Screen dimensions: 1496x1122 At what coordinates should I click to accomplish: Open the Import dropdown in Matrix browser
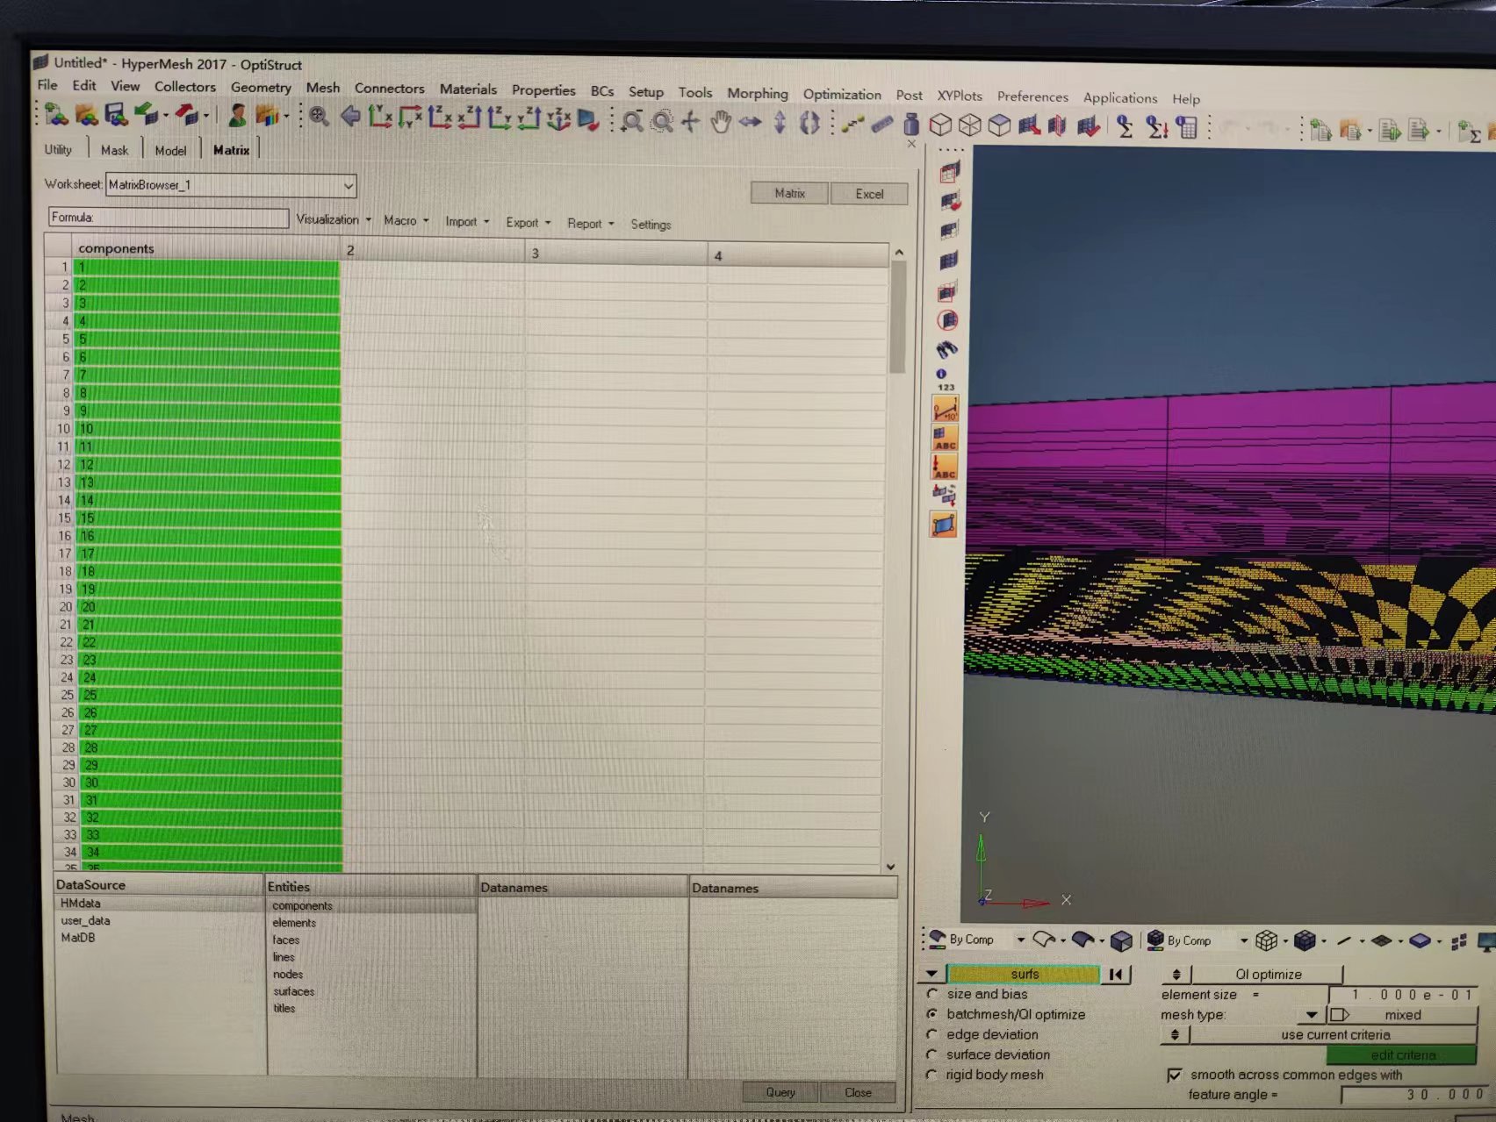tap(467, 221)
